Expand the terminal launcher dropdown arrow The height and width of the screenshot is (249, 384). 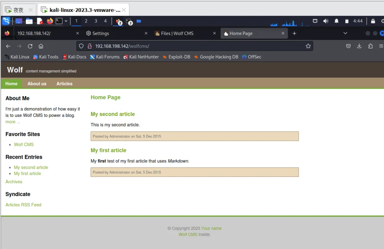pyautogui.click(x=66, y=21)
